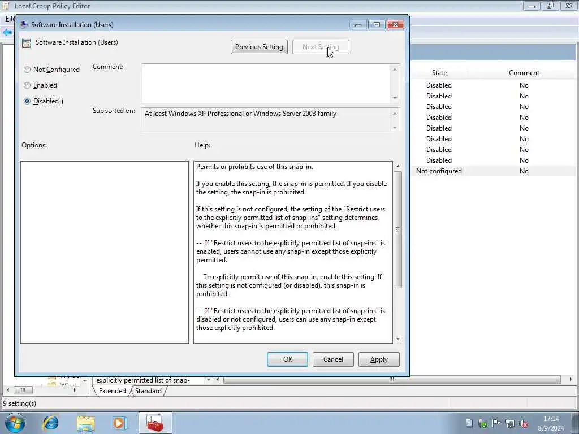Apply the policy setting changes
The height and width of the screenshot is (434, 579).
[x=379, y=359]
